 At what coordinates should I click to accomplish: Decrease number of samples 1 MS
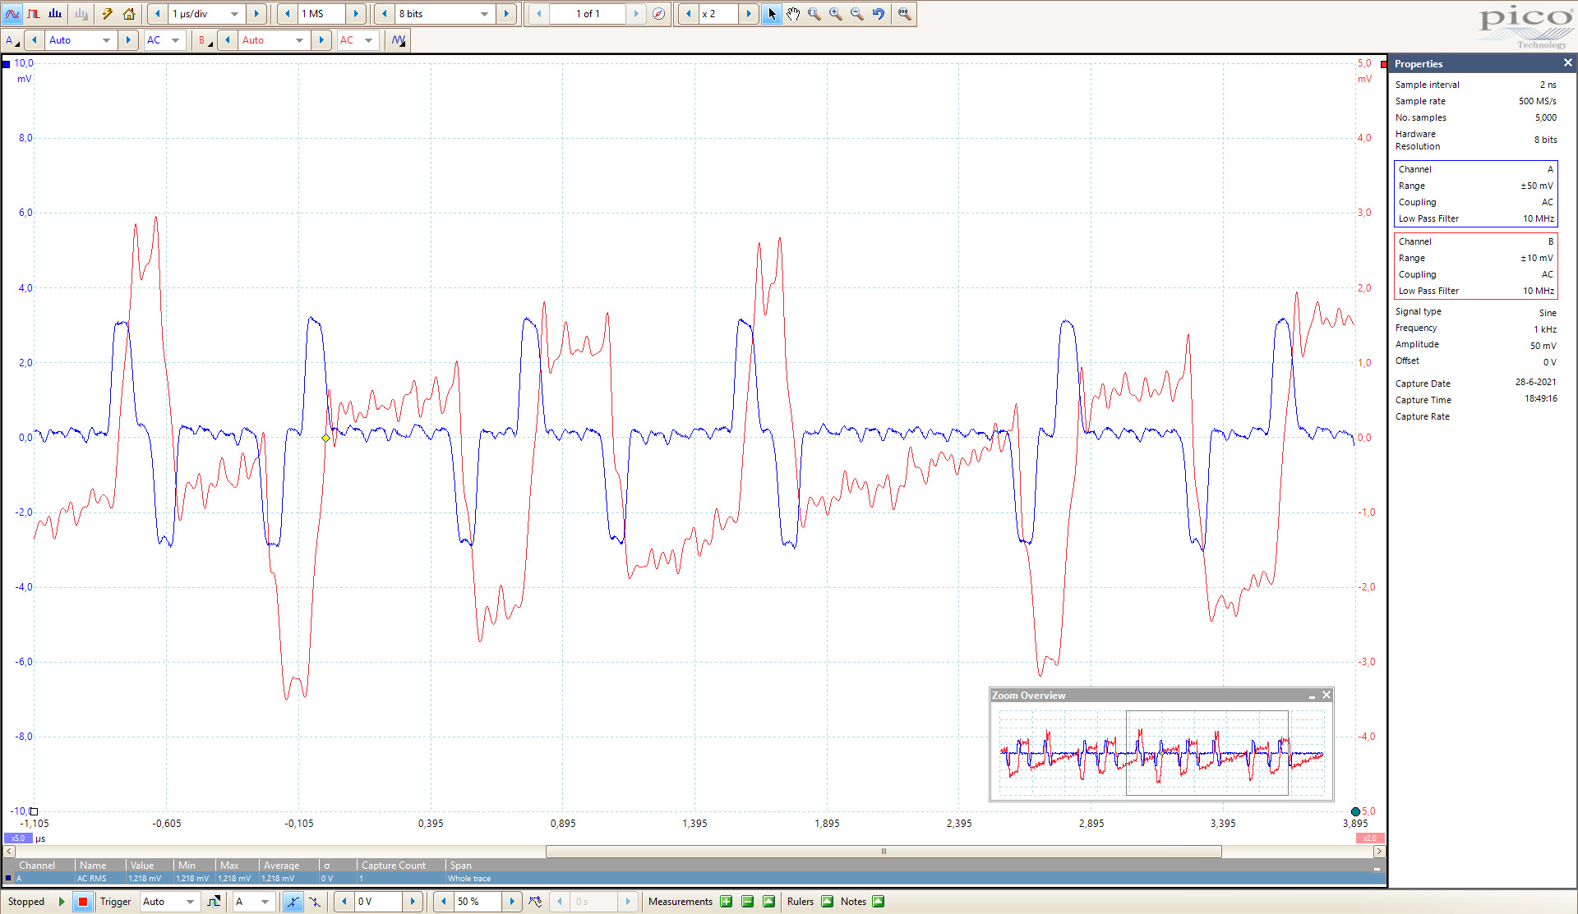pos(287,14)
